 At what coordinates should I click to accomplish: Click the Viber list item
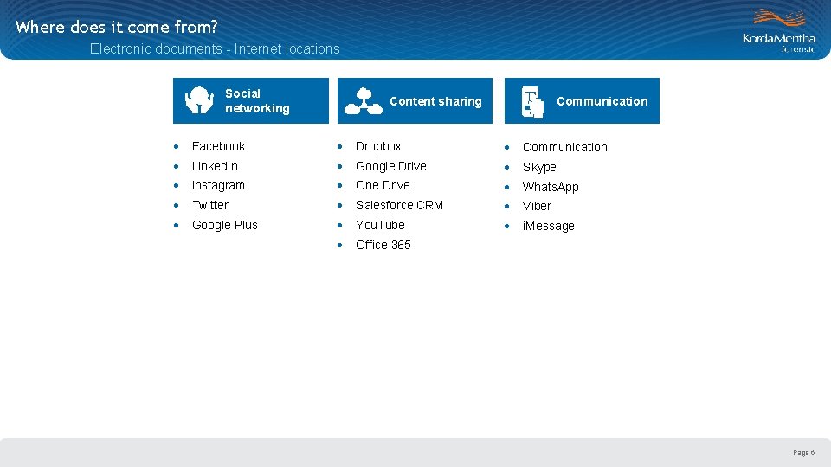tap(537, 206)
